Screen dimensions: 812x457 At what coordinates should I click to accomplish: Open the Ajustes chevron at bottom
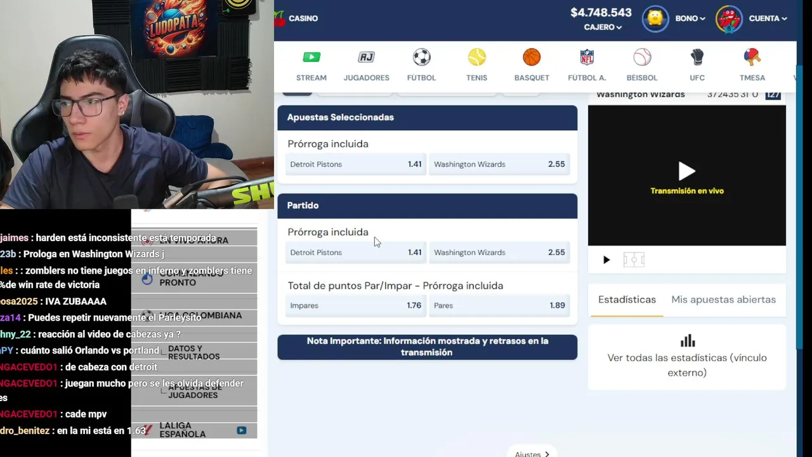click(547, 454)
